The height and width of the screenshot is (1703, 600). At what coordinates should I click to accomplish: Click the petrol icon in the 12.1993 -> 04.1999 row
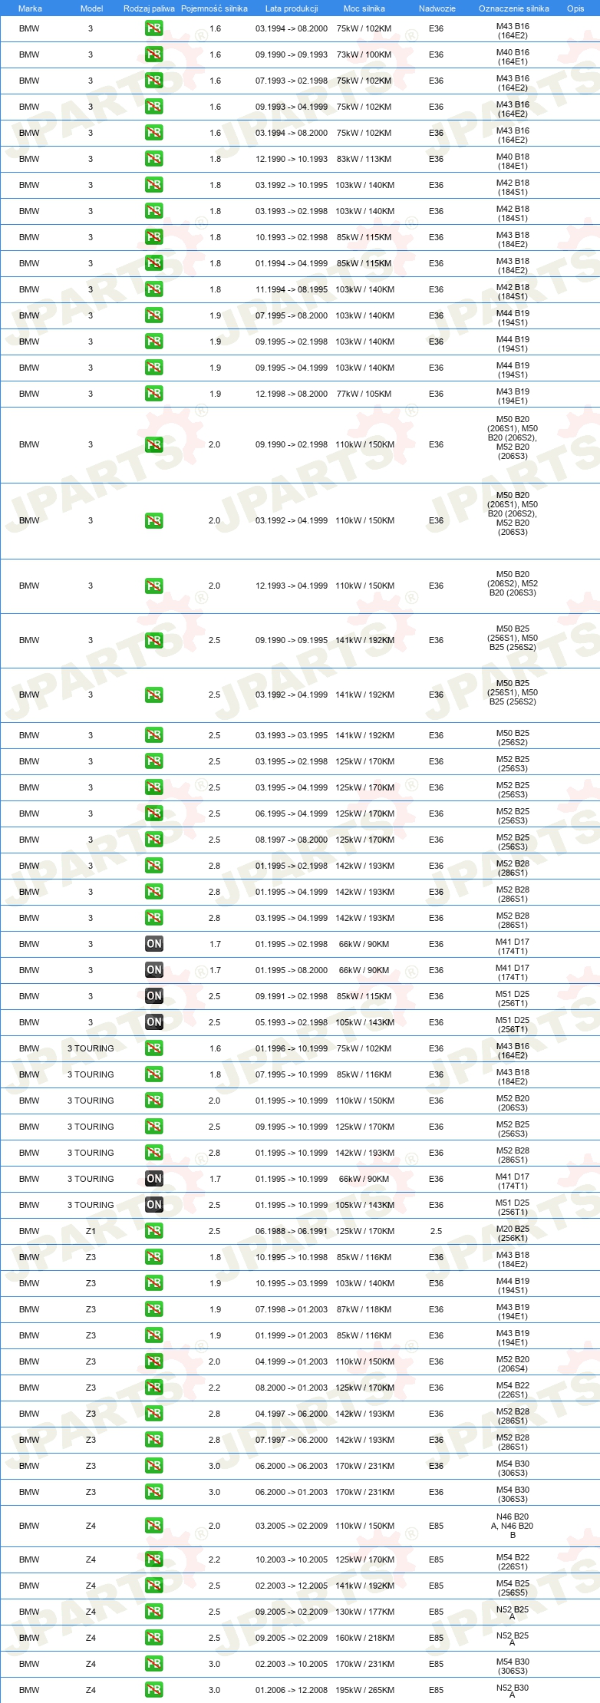[153, 586]
